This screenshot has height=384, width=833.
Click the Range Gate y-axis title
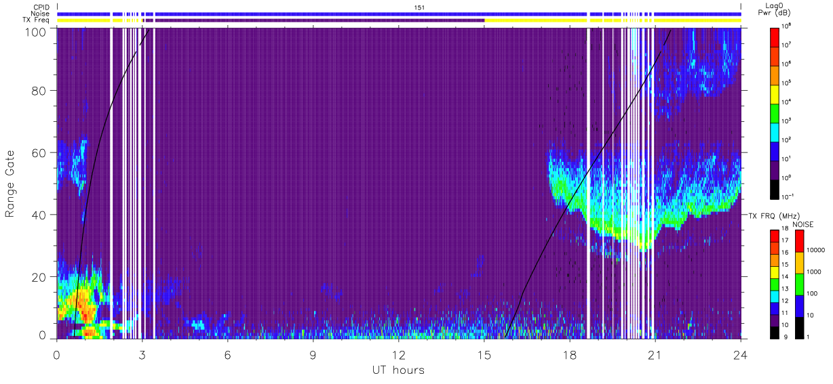tap(10, 183)
